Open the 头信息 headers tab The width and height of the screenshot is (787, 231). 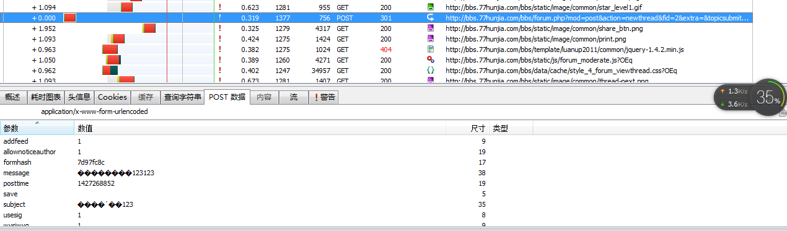[79, 97]
